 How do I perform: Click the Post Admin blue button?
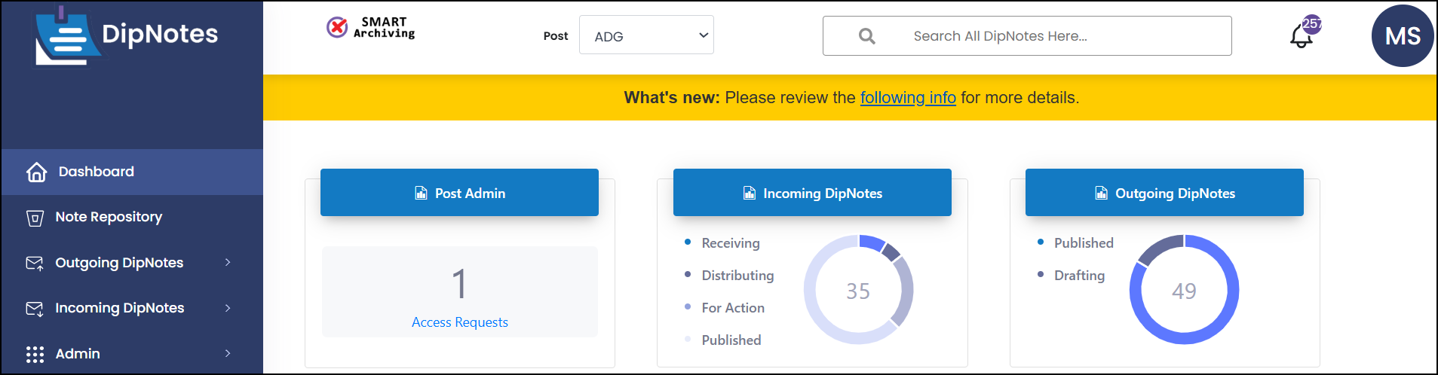click(x=459, y=193)
